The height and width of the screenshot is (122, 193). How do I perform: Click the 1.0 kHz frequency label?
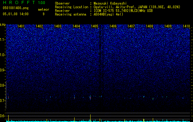[x=2, y=55]
